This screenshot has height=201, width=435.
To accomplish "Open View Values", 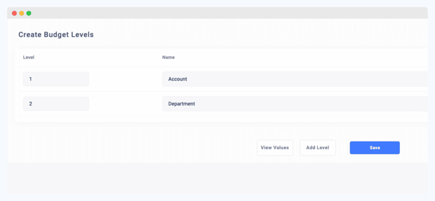I will [274, 148].
